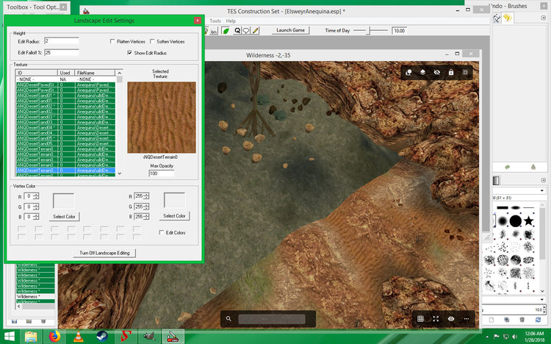Select the -NONE- texture row

pyautogui.click(x=65, y=79)
